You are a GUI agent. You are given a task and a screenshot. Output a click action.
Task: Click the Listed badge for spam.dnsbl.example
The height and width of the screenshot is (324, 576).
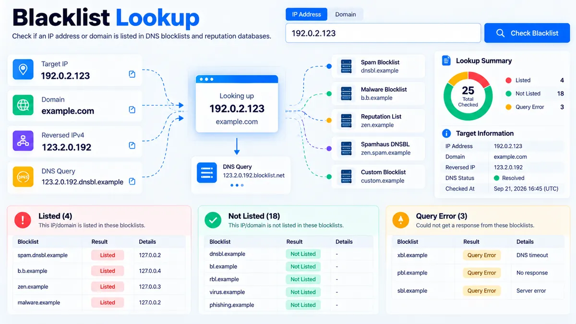[108, 255]
